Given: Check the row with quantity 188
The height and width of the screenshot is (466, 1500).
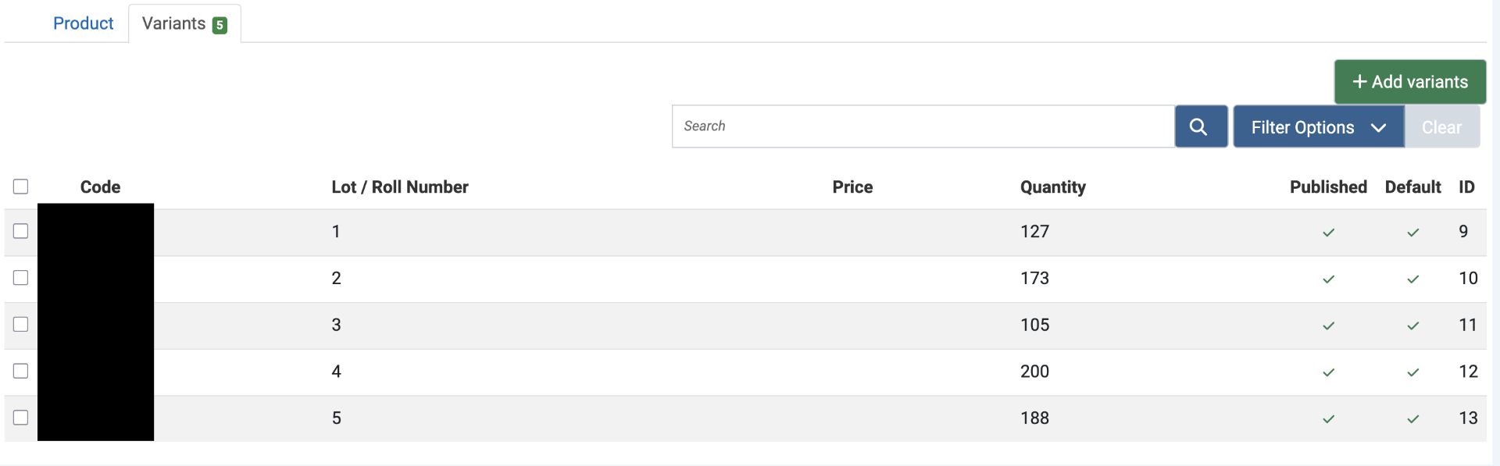Looking at the screenshot, I should click(x=21, y=418).
